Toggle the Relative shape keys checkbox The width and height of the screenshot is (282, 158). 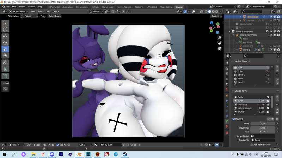click(233, 119)
